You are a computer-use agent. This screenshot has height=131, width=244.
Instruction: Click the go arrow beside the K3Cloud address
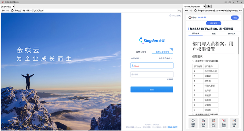(180, 11)
